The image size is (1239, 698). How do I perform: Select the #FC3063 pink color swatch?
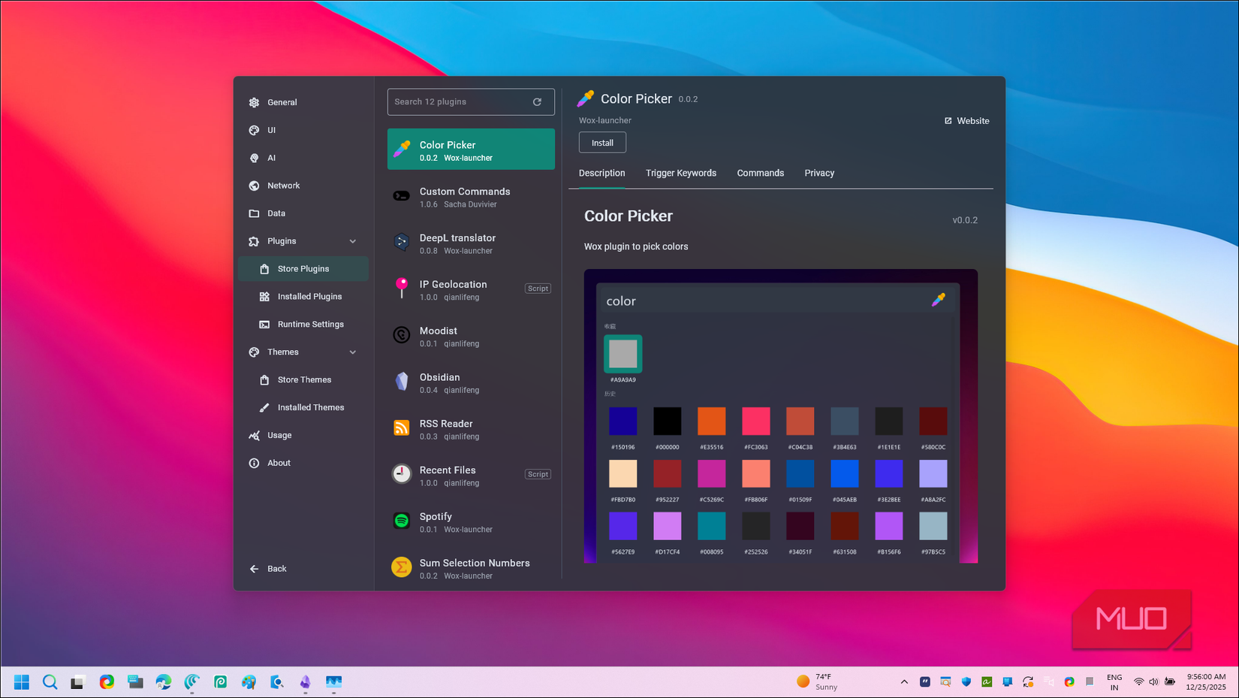[x=755, y=421]
